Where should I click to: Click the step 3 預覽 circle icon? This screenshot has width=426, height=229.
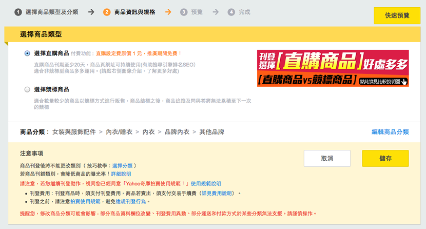pyautogui.click(x=184, y=12)
